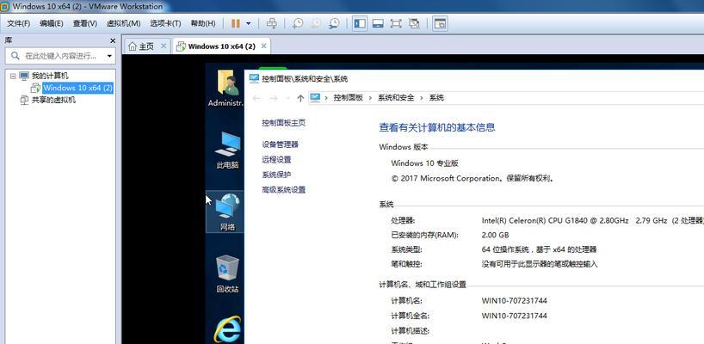Click the text Windows 10 专业版
704x344 pixels.
pyautogui.click(x=425, y=163)
